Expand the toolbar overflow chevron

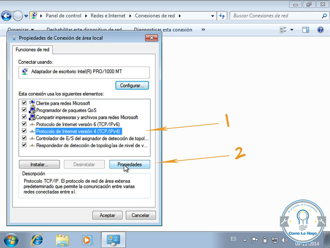[203, 30]
